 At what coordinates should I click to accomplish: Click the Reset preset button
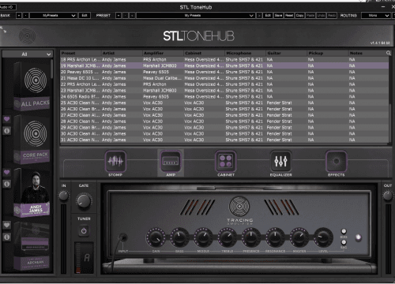click(289, 16)
